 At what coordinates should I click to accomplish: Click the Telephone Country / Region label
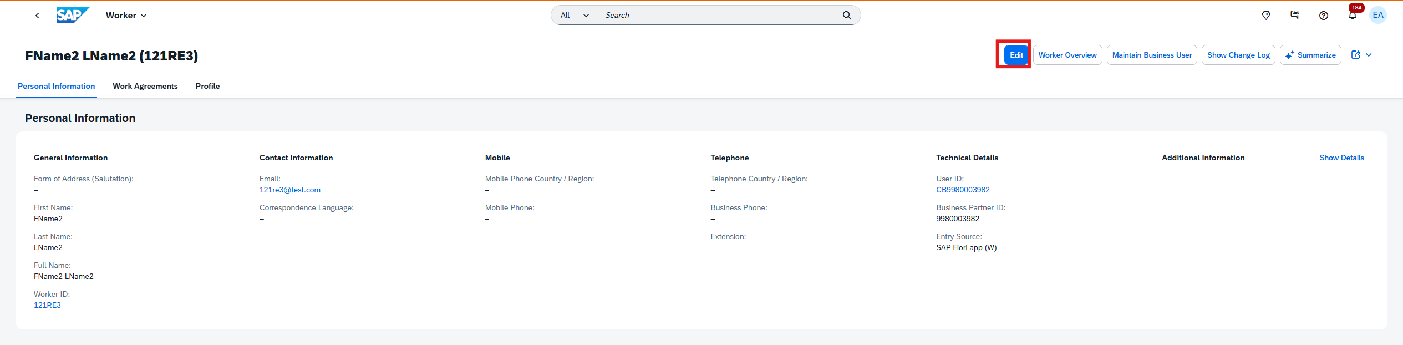pos(759,179)
